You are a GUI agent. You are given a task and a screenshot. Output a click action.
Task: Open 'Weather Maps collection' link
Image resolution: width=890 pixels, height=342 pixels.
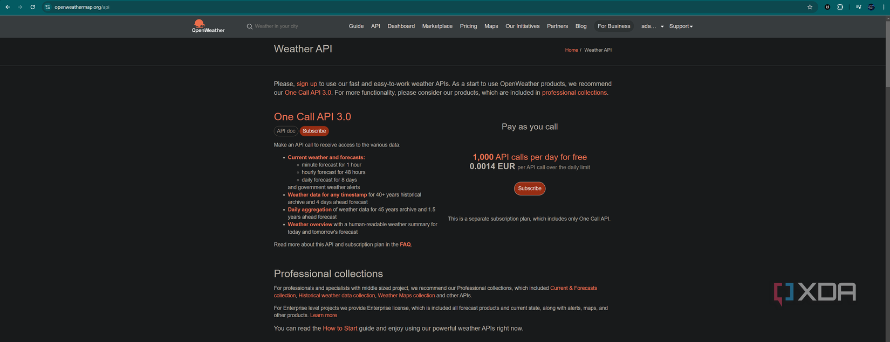[406, 296]
